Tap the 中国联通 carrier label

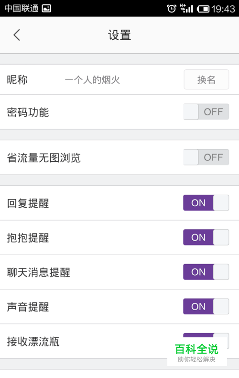(x=21, y=9)
